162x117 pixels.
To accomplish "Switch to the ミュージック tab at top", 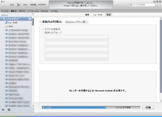I will [98, 15].
